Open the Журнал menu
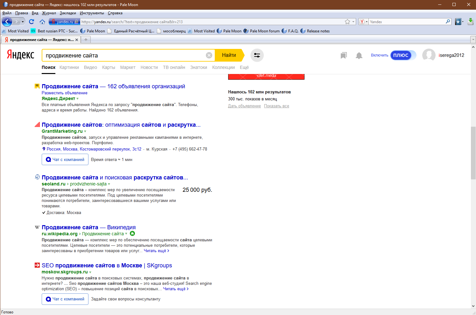Viewport: 476px width, 315px height. coord(49,13)
